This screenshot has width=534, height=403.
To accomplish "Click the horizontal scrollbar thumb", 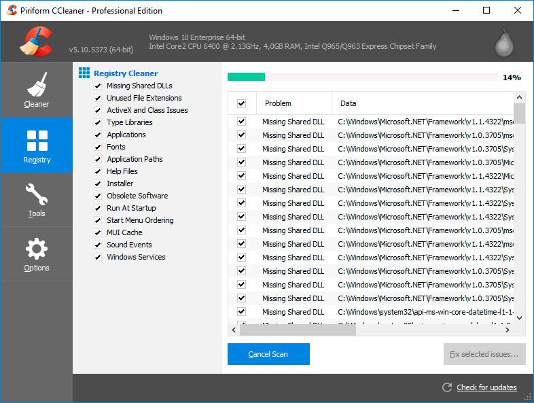I will click(x=298, y=330).
